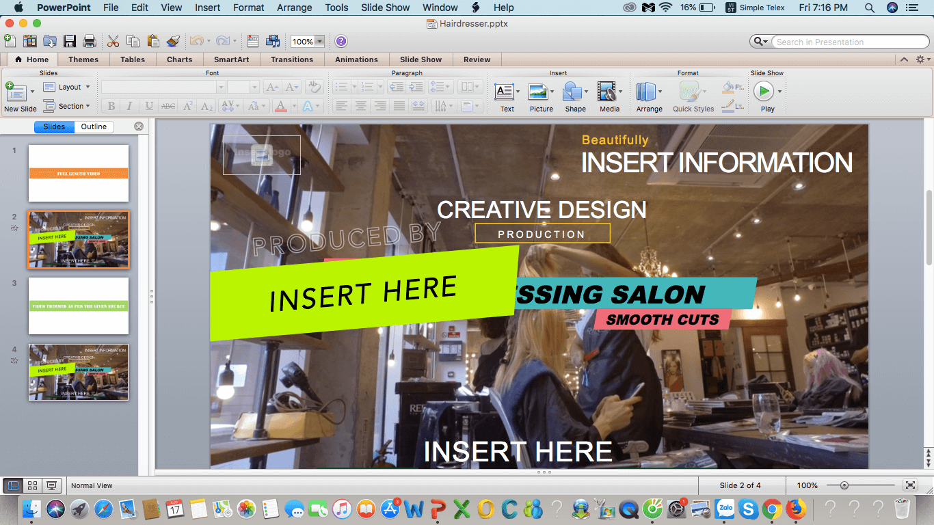Click the Copy icon in toolbar
934x525 pixels.
(133, 41)
